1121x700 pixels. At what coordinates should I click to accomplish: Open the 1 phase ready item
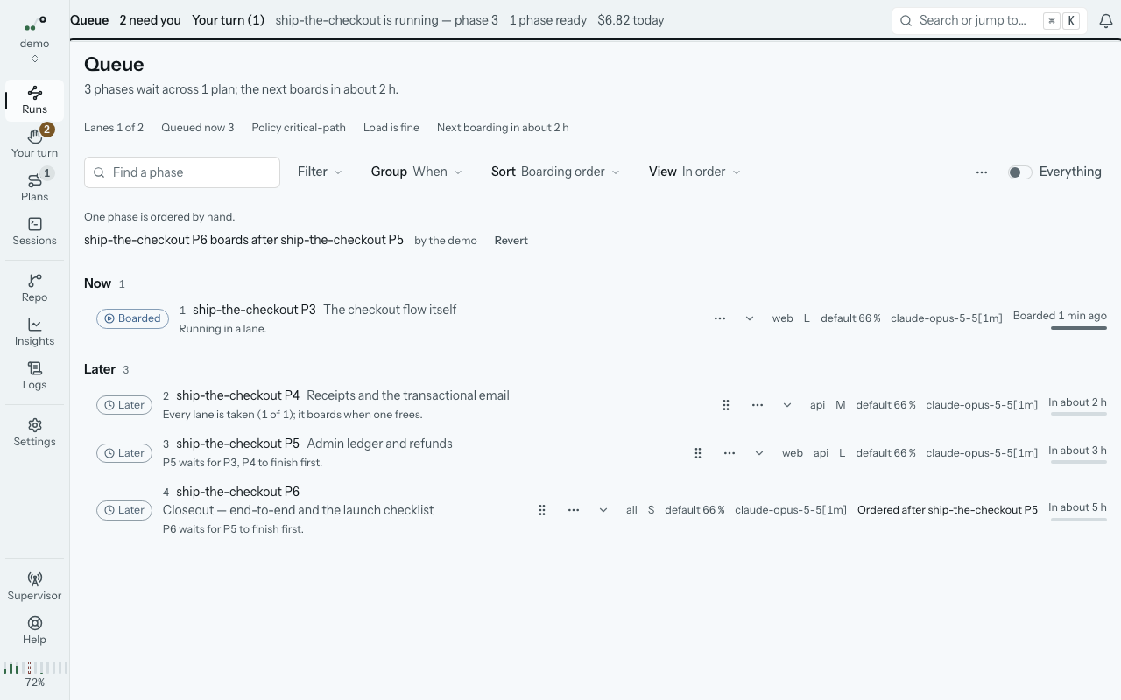tap(548, 20)
